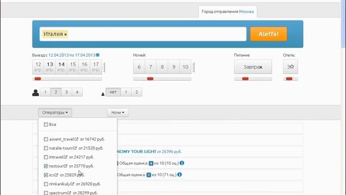Choose 9 nights
Image resolution: width=346 pixels, height=195 pixels.
click(174, 67)
